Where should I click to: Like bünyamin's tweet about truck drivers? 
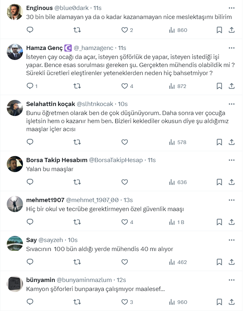tap(125, 302)
